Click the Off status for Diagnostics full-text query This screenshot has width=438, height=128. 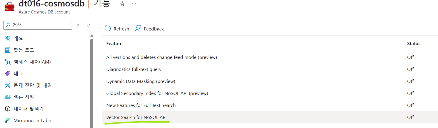click(410, 69)
